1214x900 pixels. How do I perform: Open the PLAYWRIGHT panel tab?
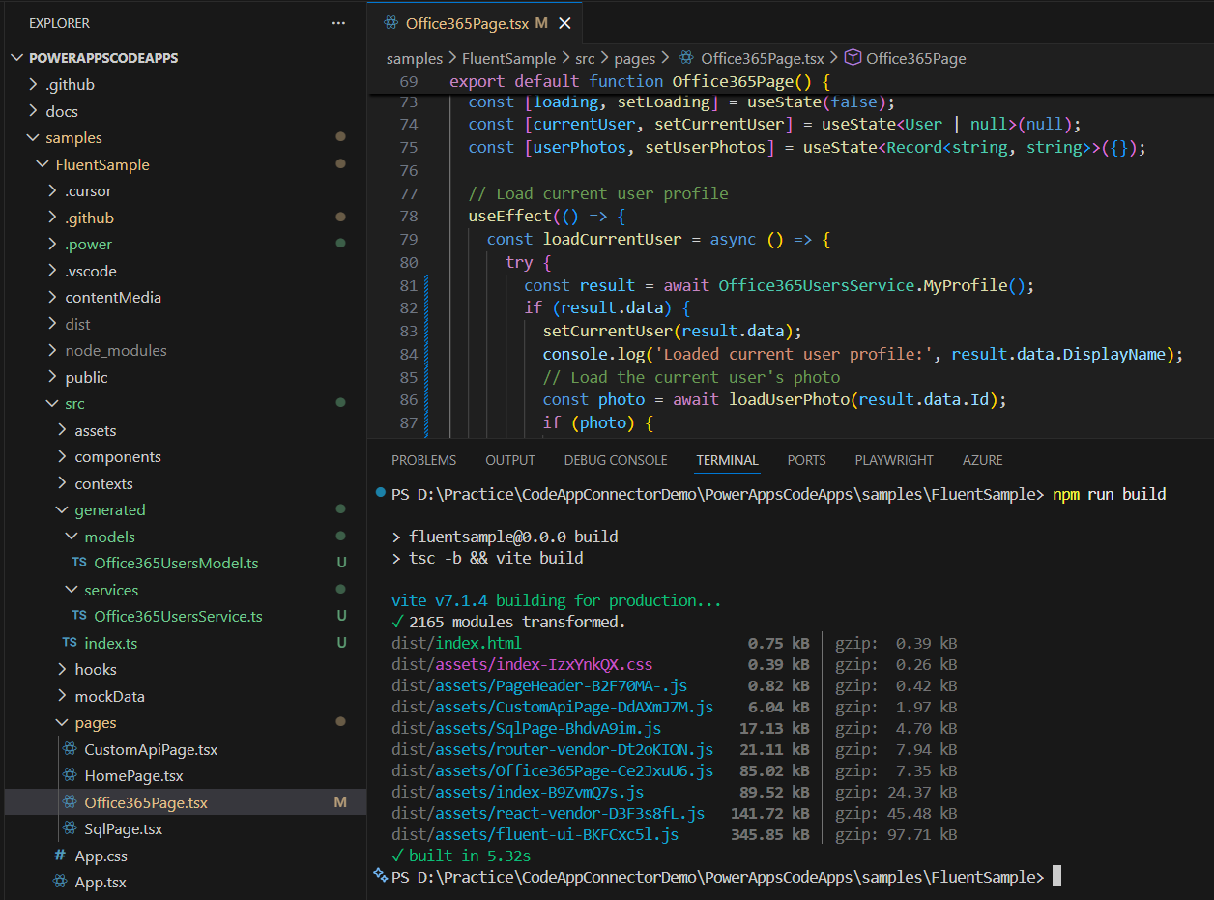point(893,460)
